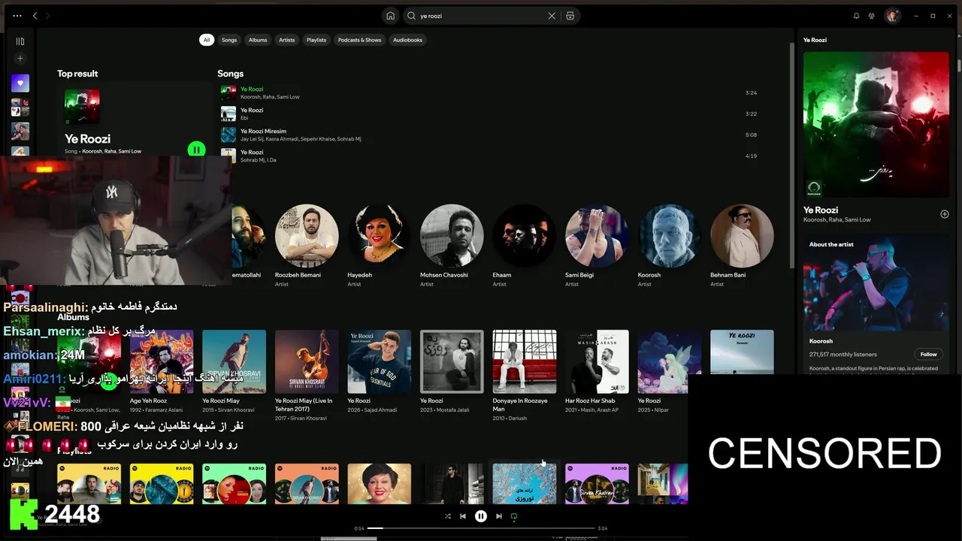
Task: Go forward with the right arrow
Action: tap(48, 16)
